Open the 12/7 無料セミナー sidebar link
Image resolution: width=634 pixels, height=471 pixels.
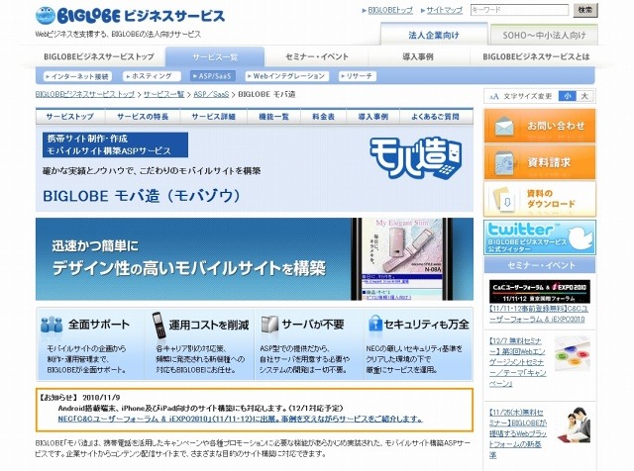517,362
